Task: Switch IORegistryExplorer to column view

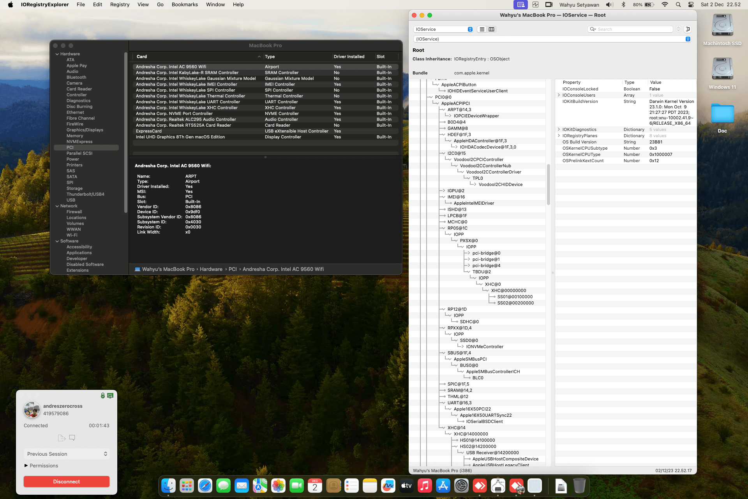Action: [x=492, y=29]
